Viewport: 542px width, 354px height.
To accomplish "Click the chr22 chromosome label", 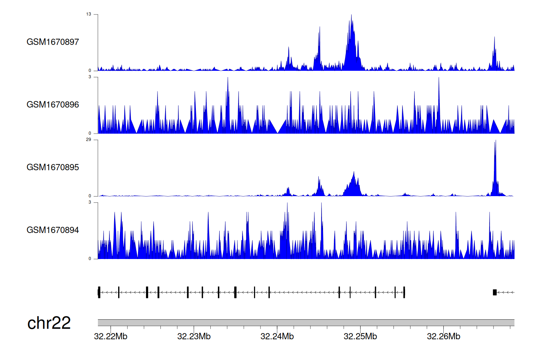I will click(49, 323).
